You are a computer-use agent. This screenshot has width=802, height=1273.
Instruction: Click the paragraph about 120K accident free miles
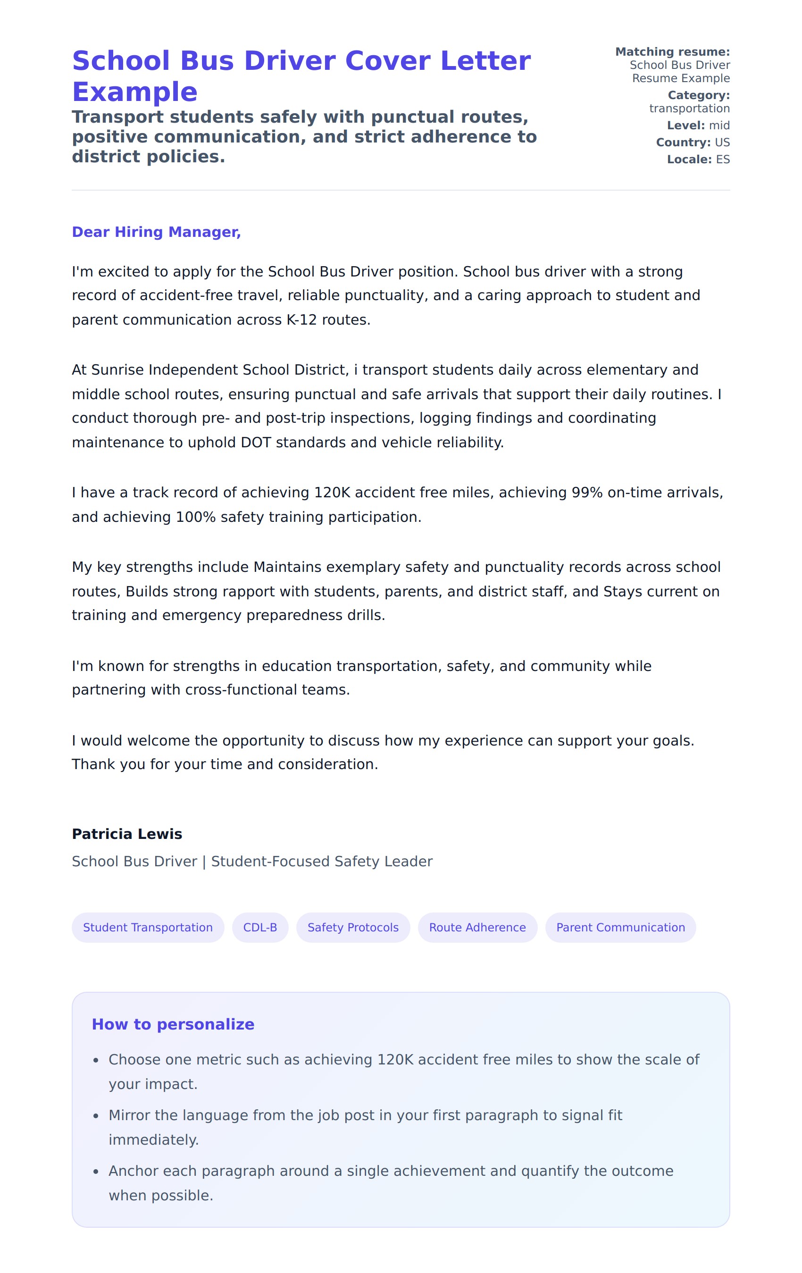pyautogui.click(x=396, y=504)
